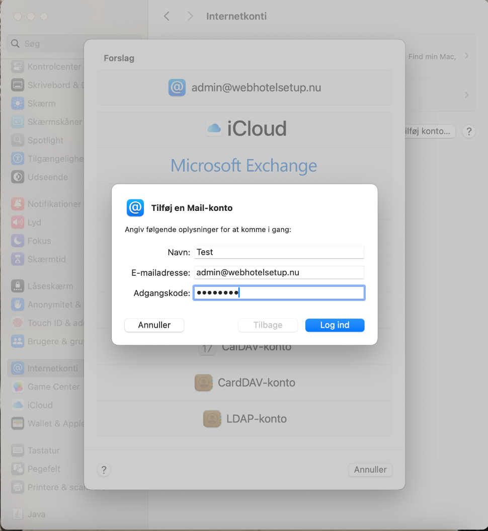This screenshot has width=488, height=531.
Task: Click the iCloud cloud icon in the list
Action: coord(214,129)
